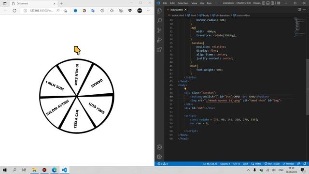The height and width of the screenshot is (174, 309).
Task: Open tab actions menu in Edge
Action: [5, 3]
